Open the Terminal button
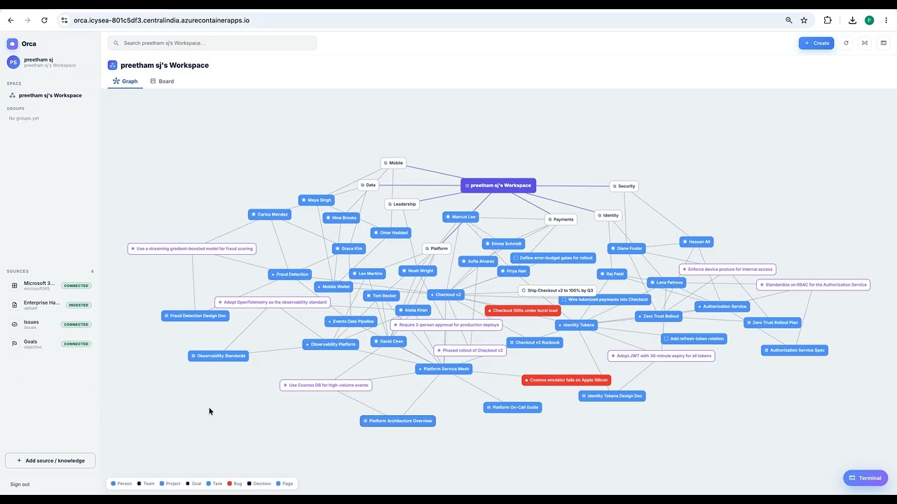This screenshot has width=897, height=504. point(865,478)
